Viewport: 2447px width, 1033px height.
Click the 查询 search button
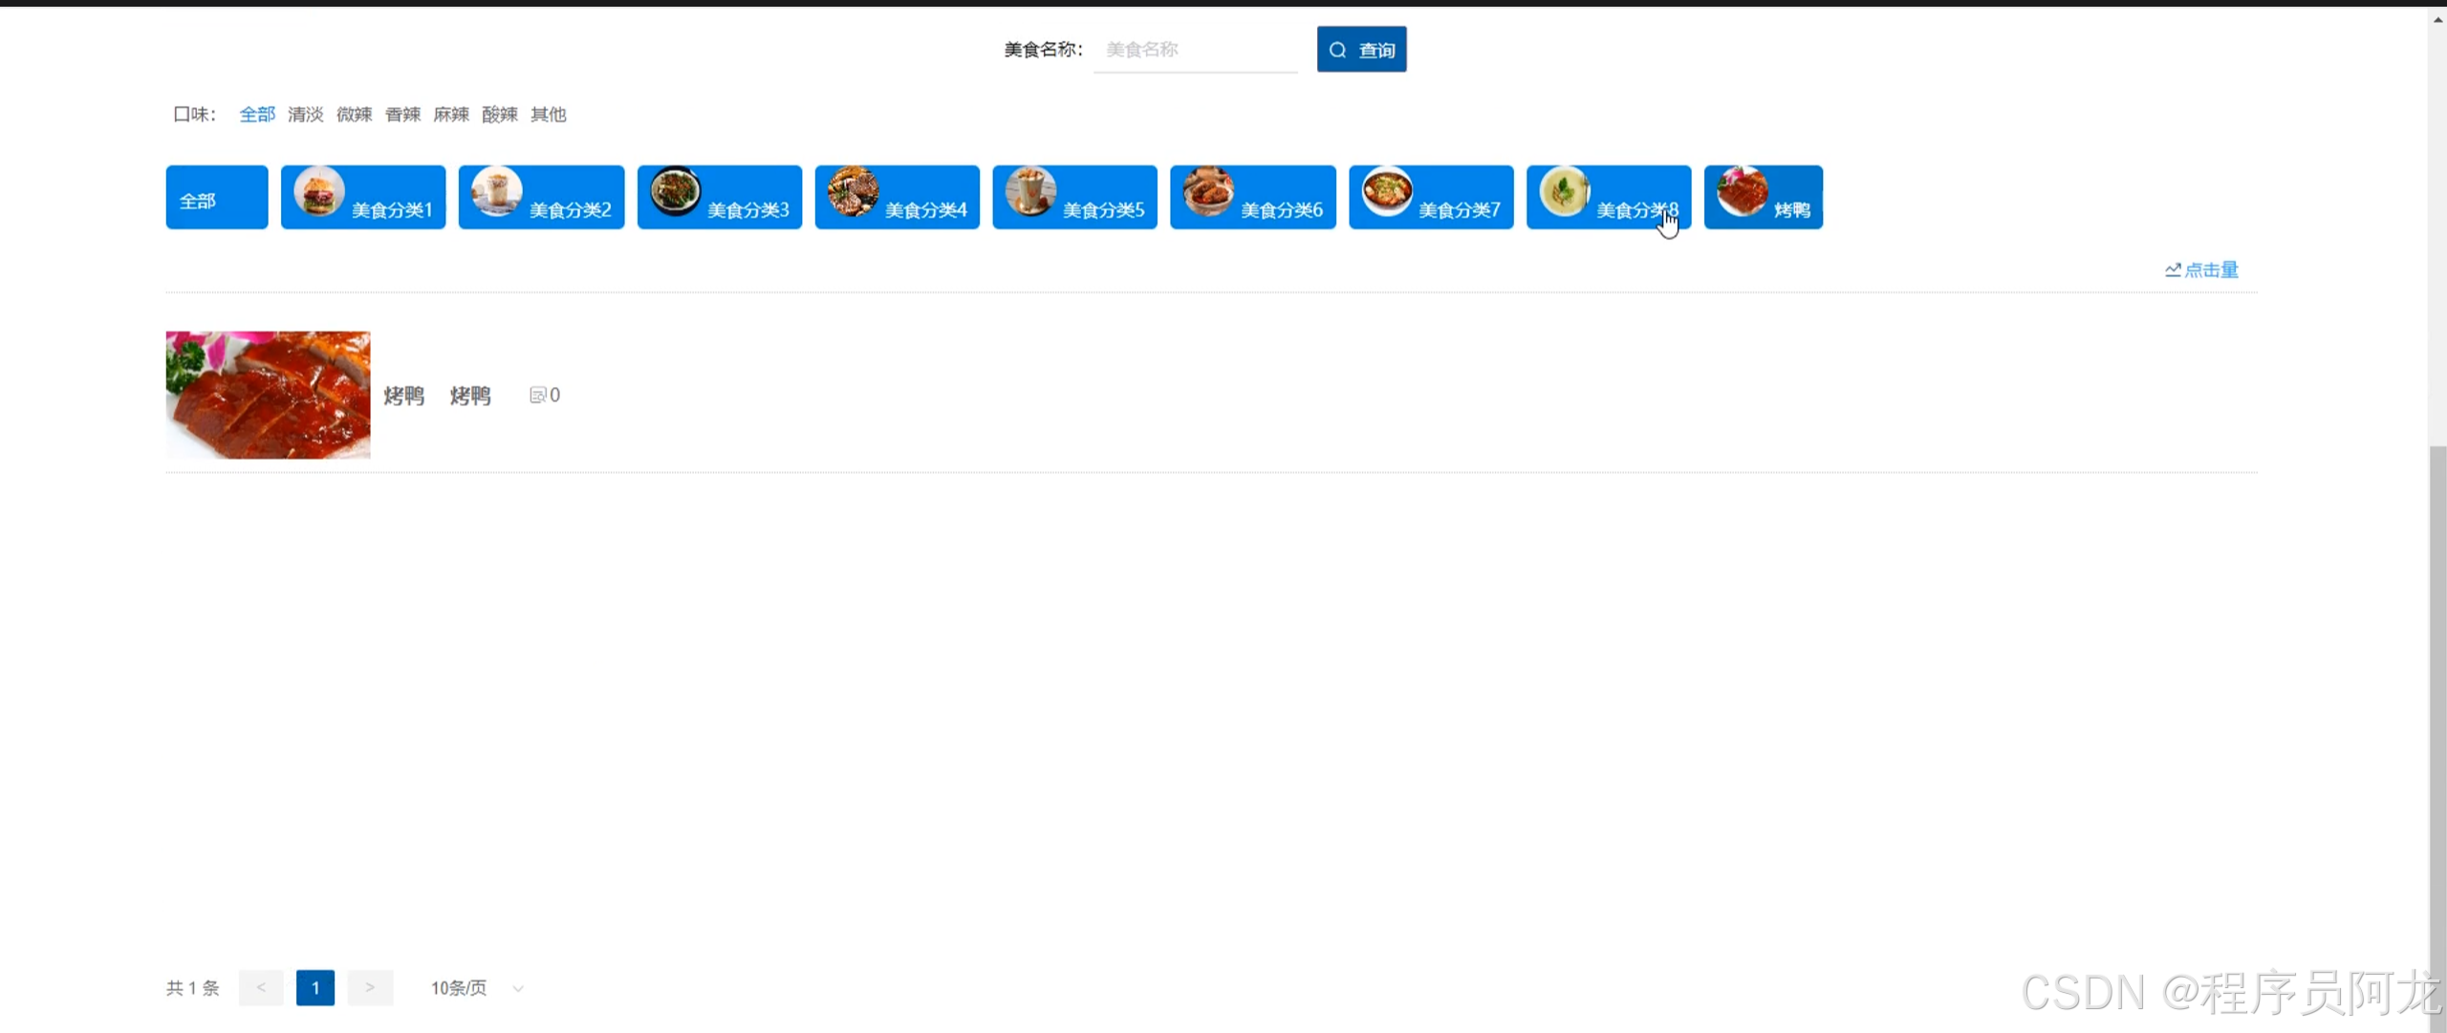tap(1361, 50)
